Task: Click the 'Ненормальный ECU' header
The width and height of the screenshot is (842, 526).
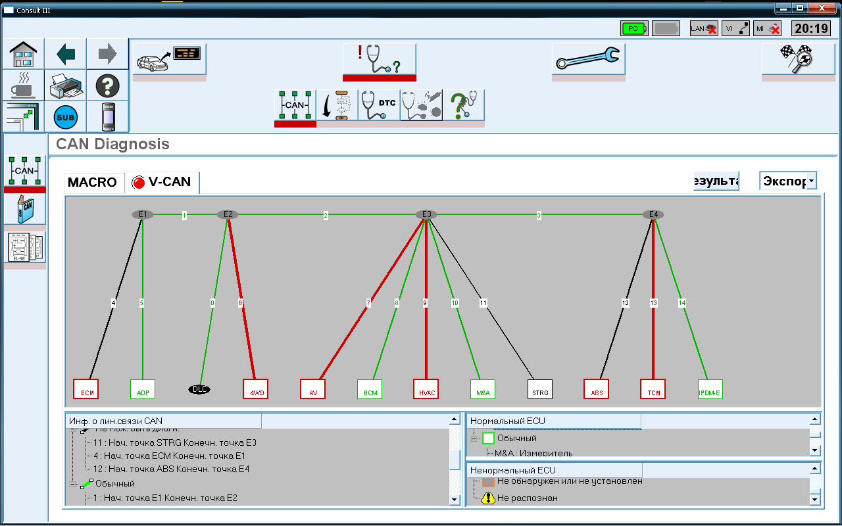Action: click(x=554, y=469)
